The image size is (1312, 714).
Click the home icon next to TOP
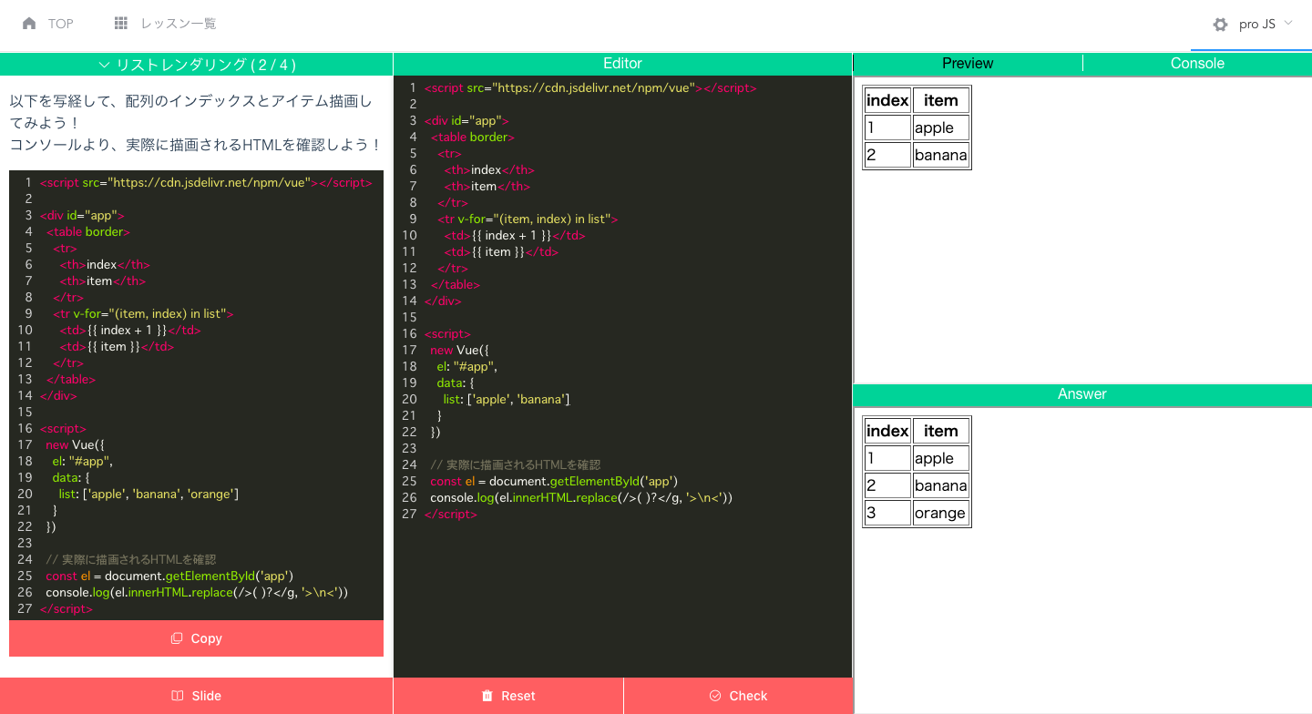(30, 24)
